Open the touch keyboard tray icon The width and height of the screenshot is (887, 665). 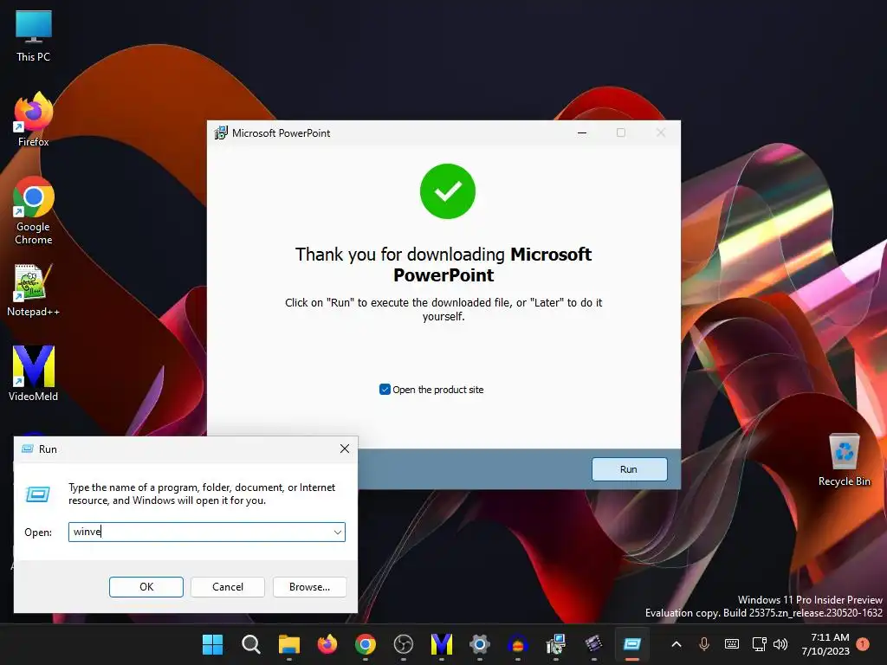pyautogui.click(x=731, y=644)
